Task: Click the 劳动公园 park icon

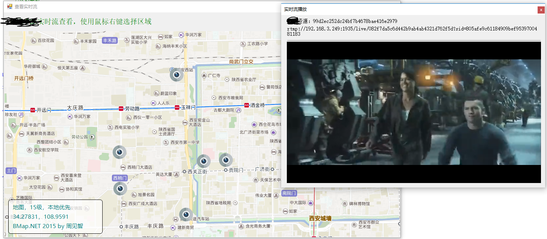Action: (x=92, y=137)
